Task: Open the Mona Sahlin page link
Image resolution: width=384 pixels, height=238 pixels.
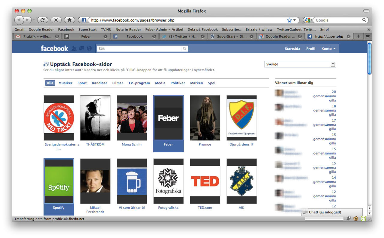Action: point(132,144)
